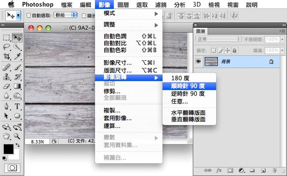The width and height of the screenshot is (287, 176).
Task: Select the Zoom tool
Action: [17, 136]
